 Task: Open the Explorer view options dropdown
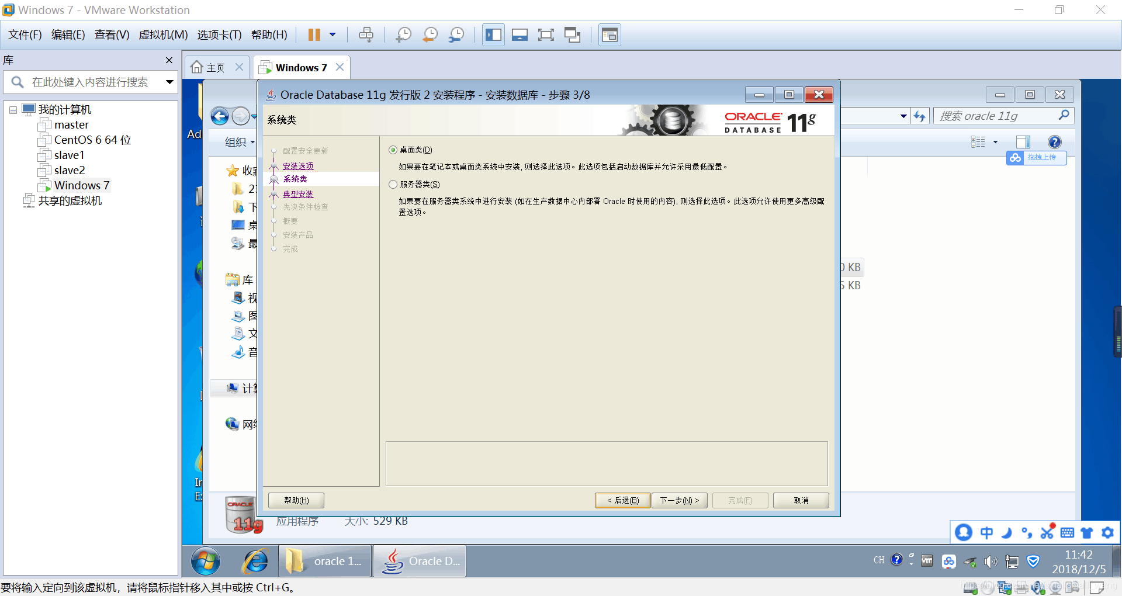995,142
